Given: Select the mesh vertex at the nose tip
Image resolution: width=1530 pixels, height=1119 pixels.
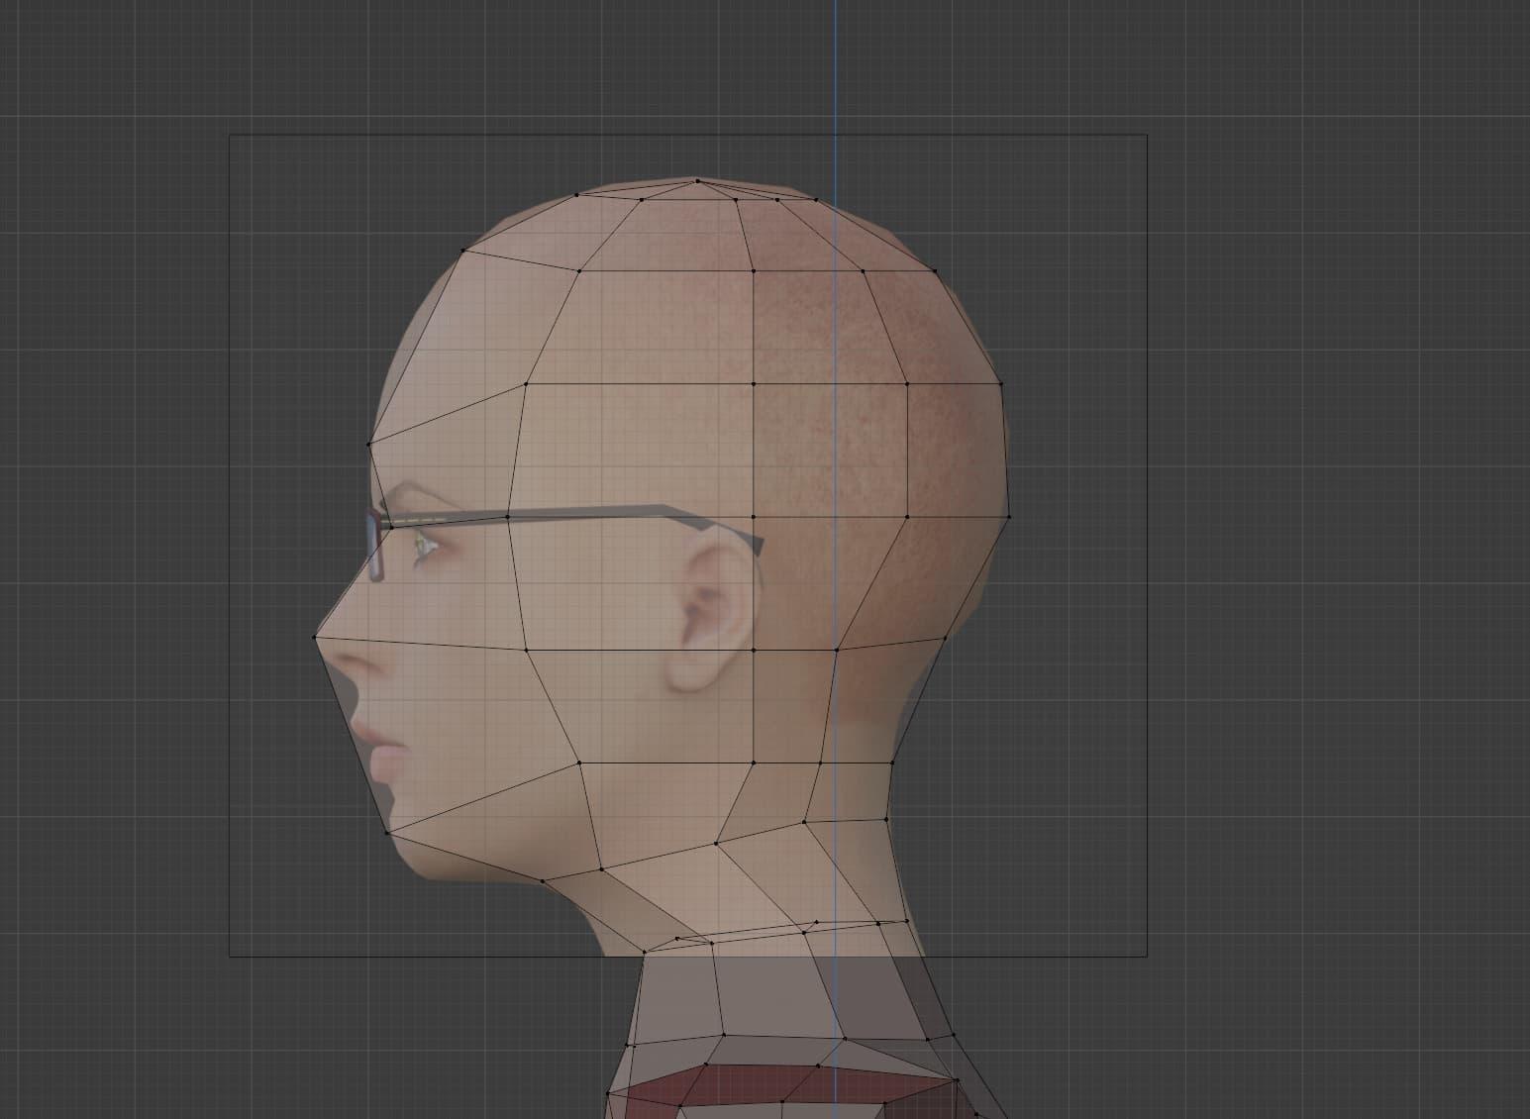Looking at the screenshot, I should click(x=315, y=637).
